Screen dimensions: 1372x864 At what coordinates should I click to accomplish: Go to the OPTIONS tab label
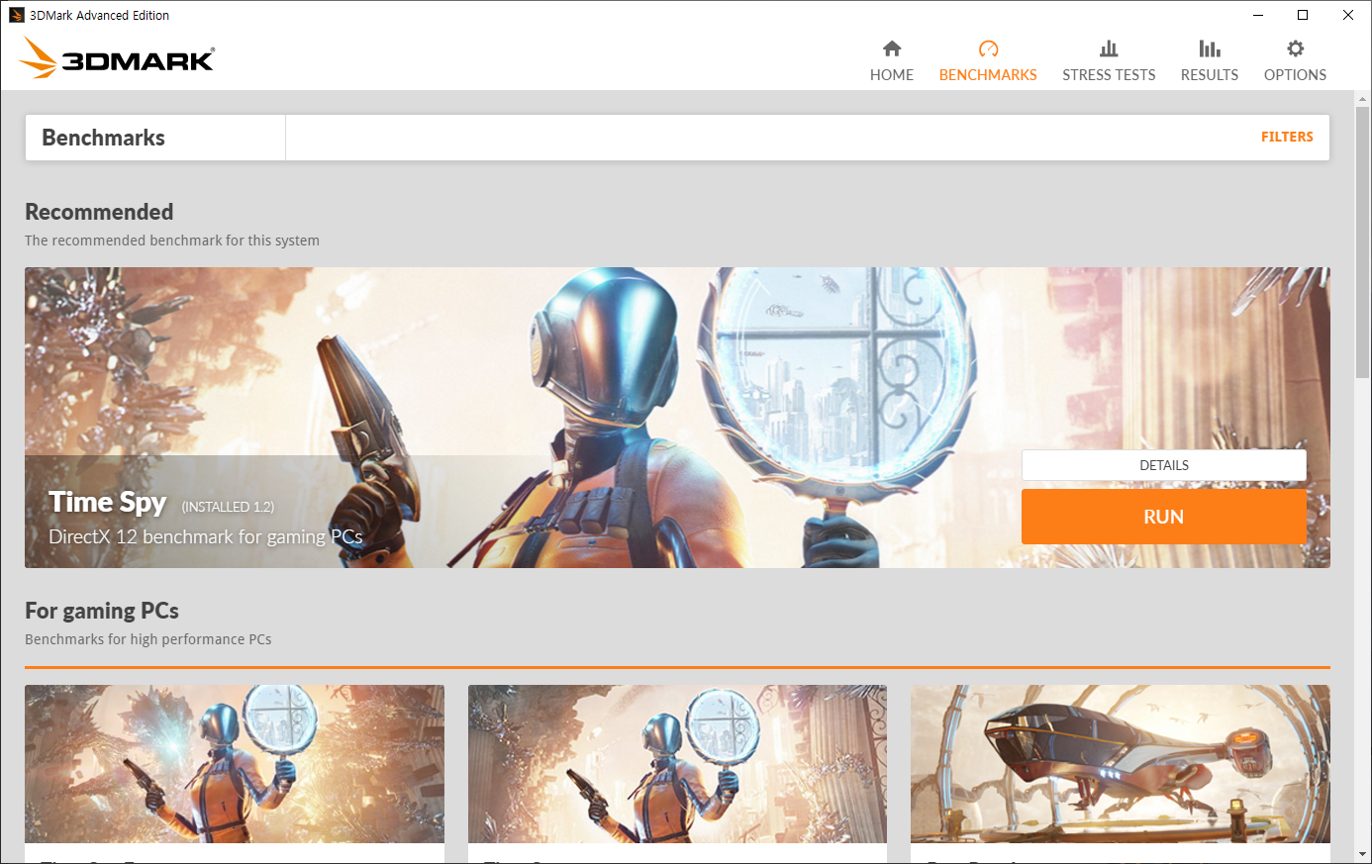1295,75
